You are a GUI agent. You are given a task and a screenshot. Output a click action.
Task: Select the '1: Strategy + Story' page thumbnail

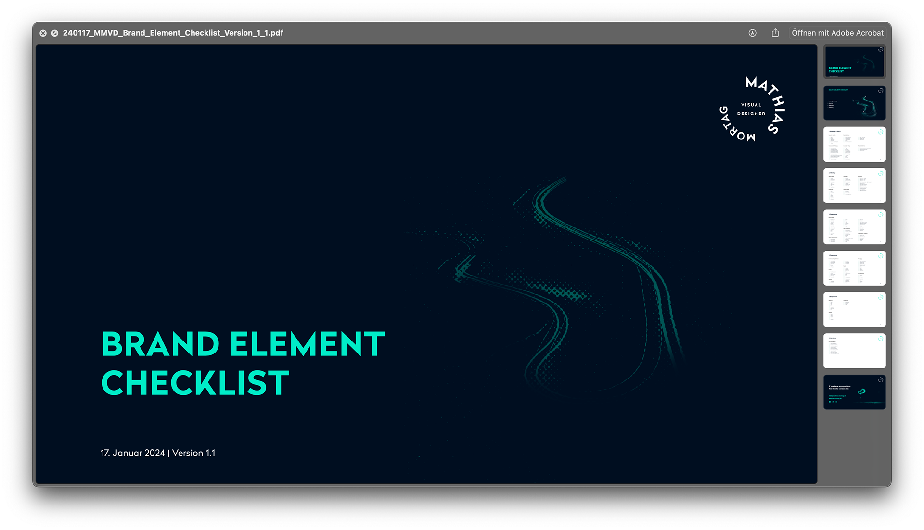[854, 144]
